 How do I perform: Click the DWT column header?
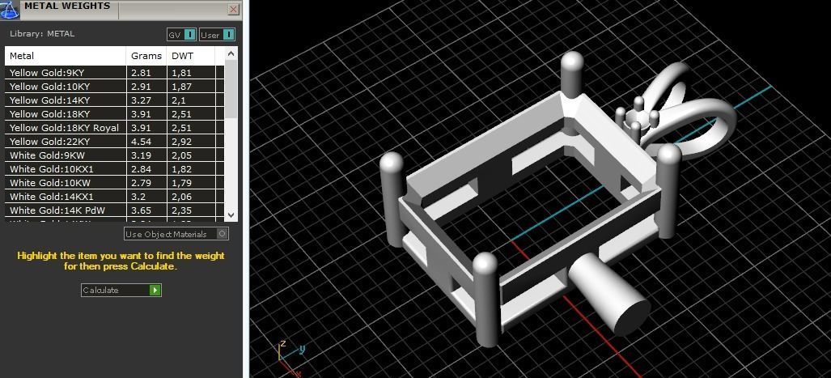click(x=191, y=56)
